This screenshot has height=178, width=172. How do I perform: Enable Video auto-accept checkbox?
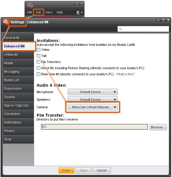(x=38, y=50)
